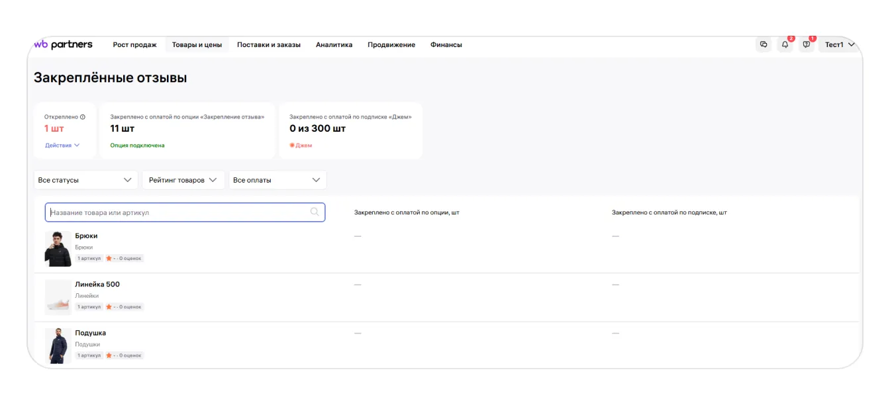890x405 pixels.
Task: Click the help question bubble icon
Action: click(x=806, y=44)
